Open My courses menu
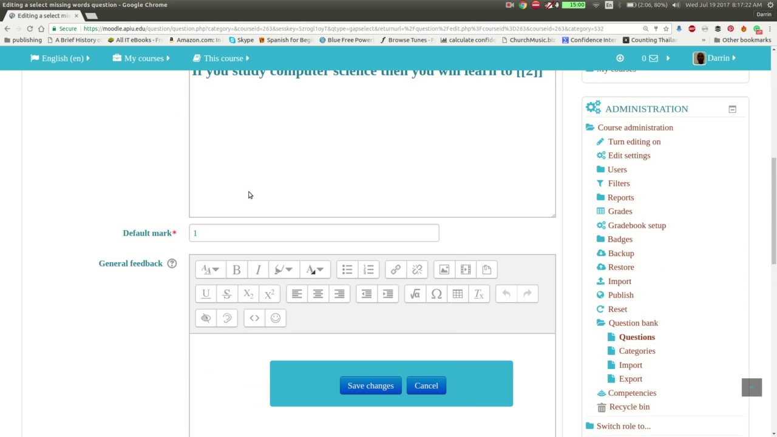This screenshot has height=437, width=777. tap(141, 58)
